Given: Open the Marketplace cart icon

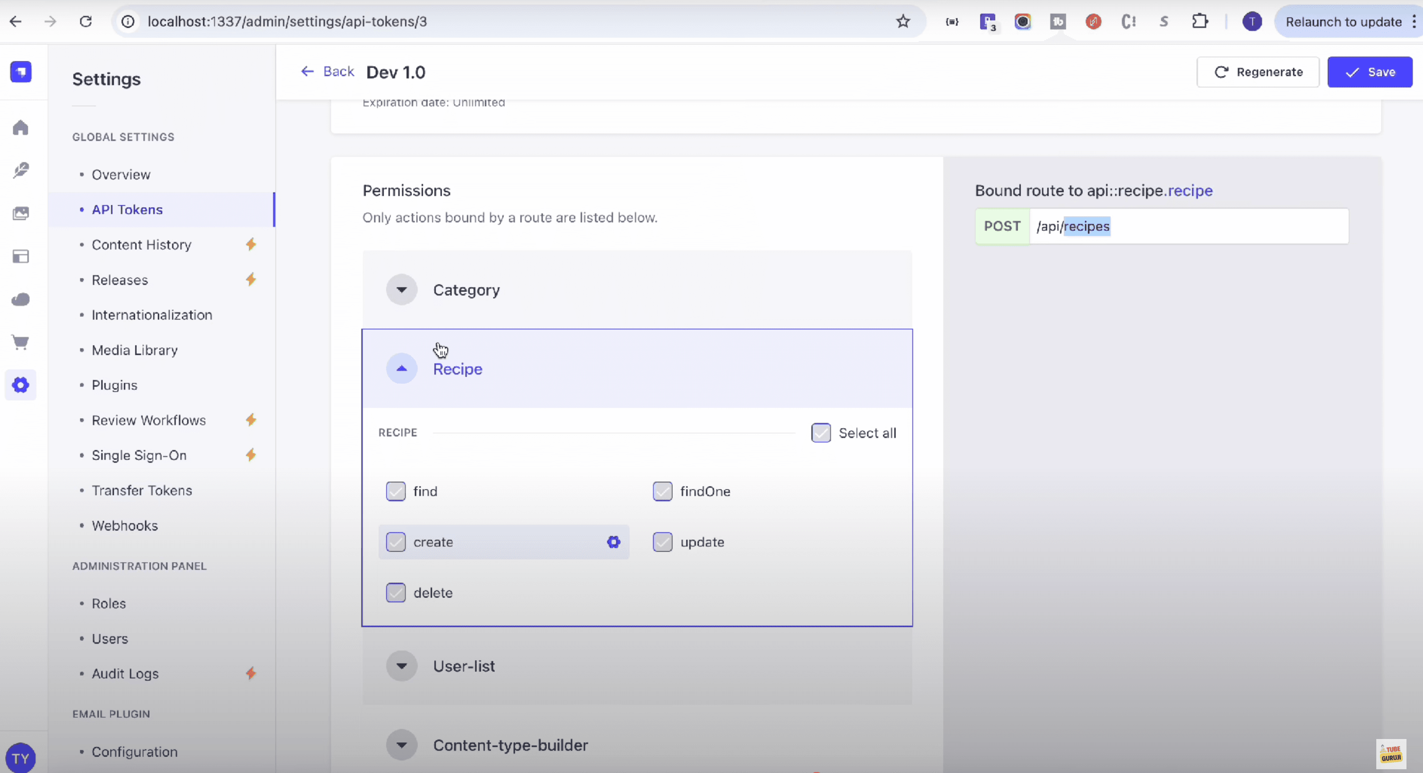Looking at the screenshot, I should click(20, 342).
